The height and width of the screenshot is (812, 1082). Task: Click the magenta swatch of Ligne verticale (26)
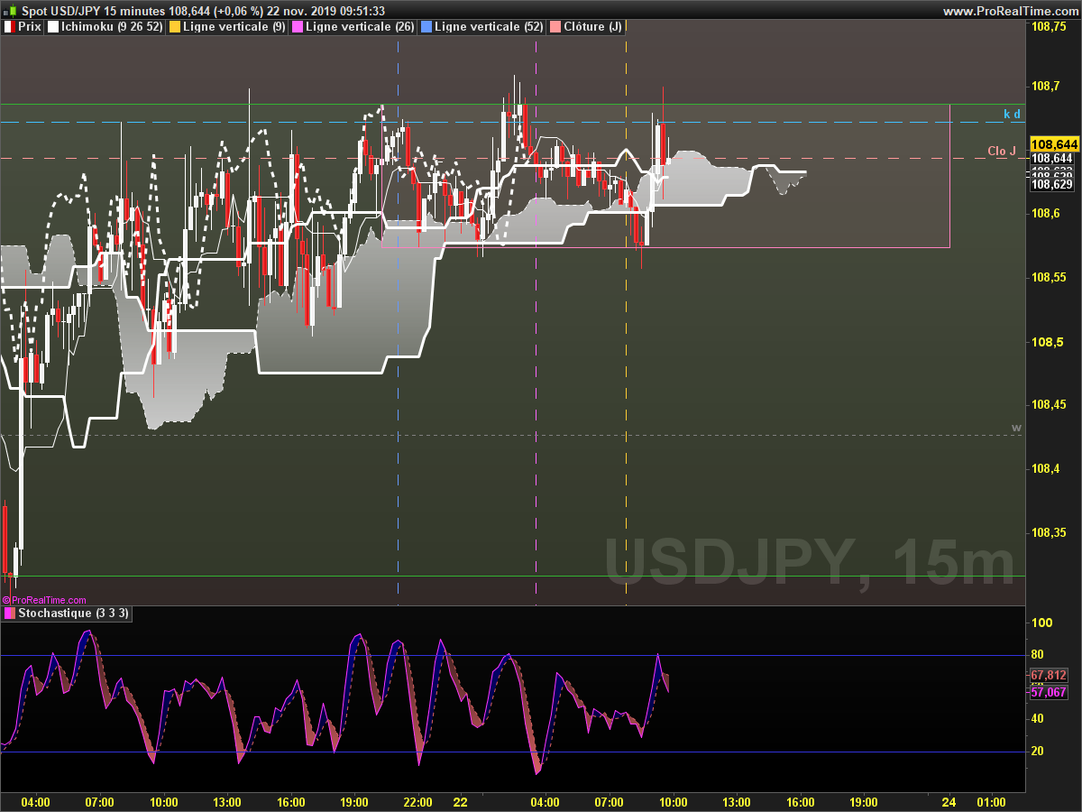[298, 27]
